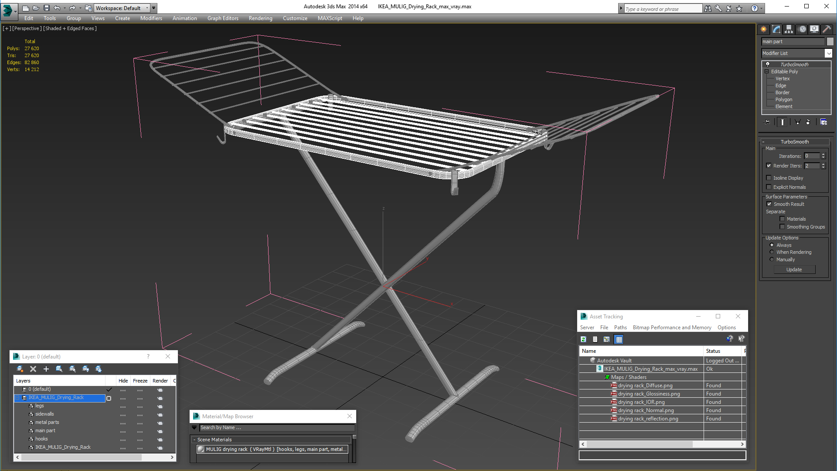Click the refresh icon in Asset Tracking
This screenshot has height=471, width=837.
(583, 339)
